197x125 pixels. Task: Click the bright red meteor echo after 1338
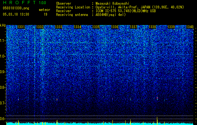click(157, 98)
